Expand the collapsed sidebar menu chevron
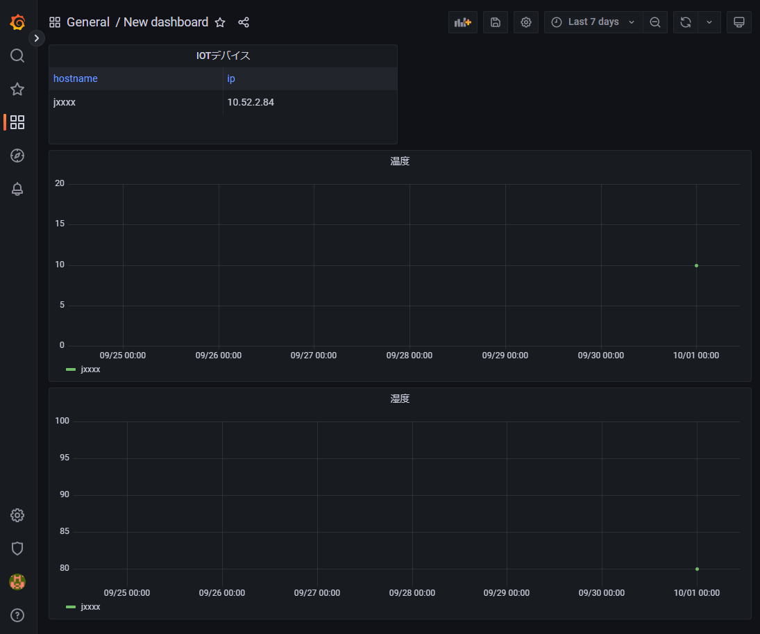The image size is (760, 634). point(37,38)
